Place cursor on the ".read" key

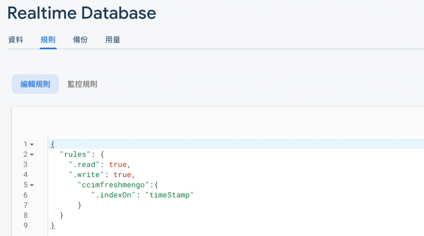pyautogui.click(x=84, y=165)
